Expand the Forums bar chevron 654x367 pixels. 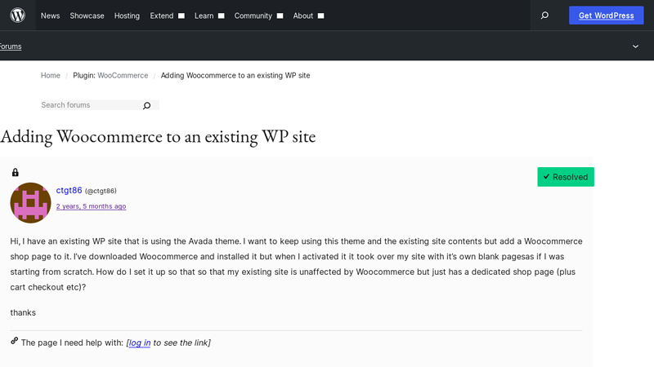pos(635,46)
